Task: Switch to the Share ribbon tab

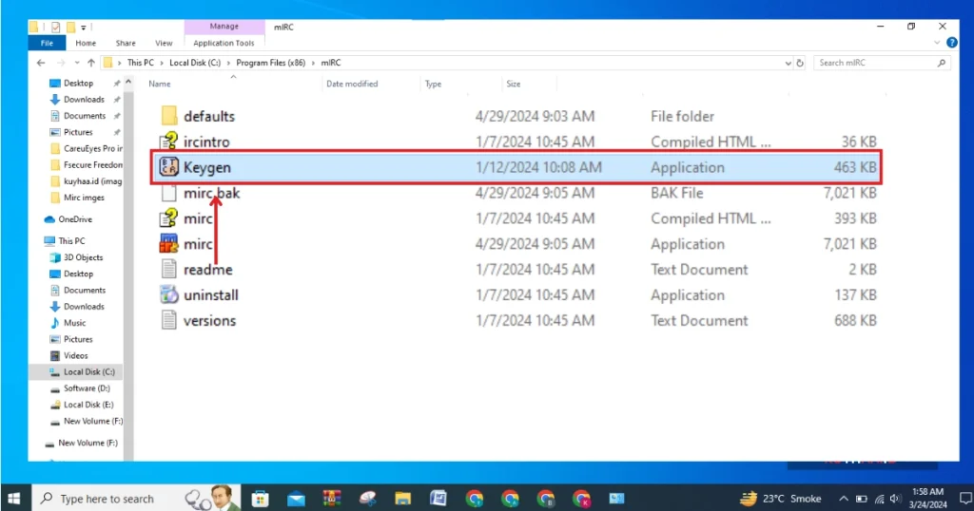Action: tap(126, 43)
